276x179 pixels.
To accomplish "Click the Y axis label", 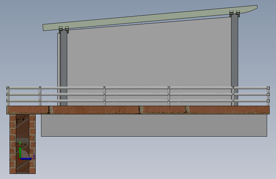I will [x=20, y=143].
